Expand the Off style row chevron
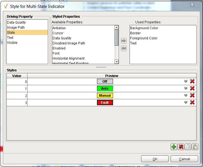The height and width of the screenshot is (167, 203). coord(186,81)
